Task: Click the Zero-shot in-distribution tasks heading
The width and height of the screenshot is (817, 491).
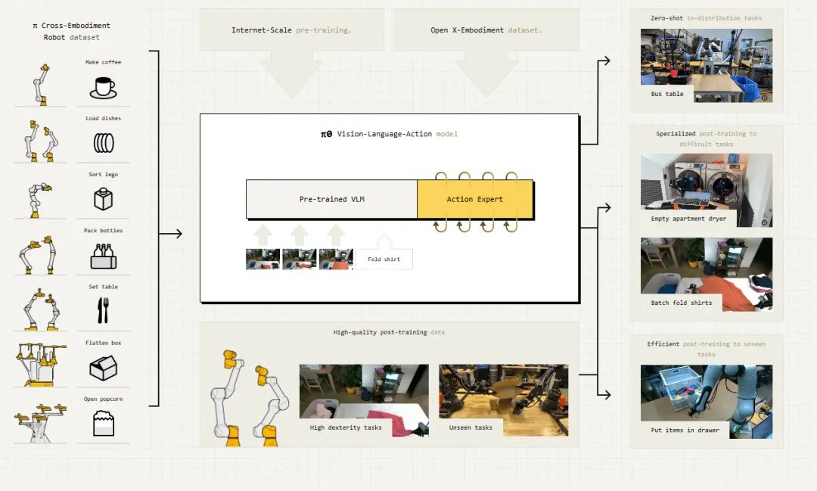Action: (706, 18)
